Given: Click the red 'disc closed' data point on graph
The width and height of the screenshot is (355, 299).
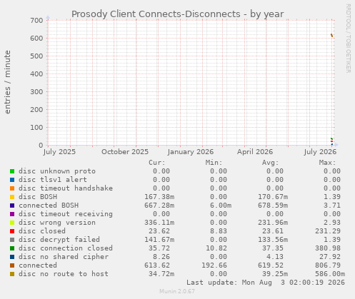Looking at the screenshot, I should click(331, 141).
